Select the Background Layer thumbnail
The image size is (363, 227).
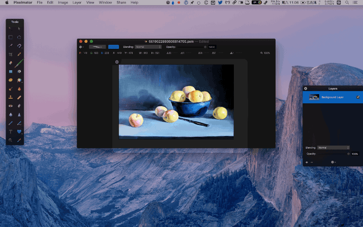pyautogui.click(x=314, y=97)
